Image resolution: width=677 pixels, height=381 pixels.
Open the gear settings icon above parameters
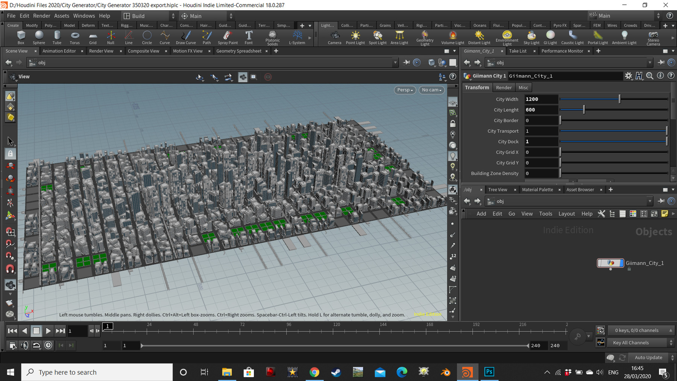coord(628,76)
